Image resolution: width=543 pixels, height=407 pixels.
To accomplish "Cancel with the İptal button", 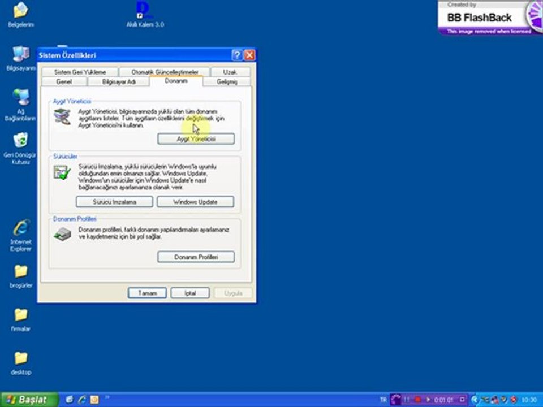I will point(190,293).
